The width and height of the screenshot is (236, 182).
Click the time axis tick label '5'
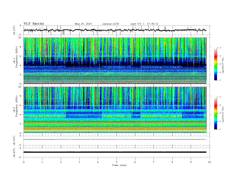[x=117, y=162]
